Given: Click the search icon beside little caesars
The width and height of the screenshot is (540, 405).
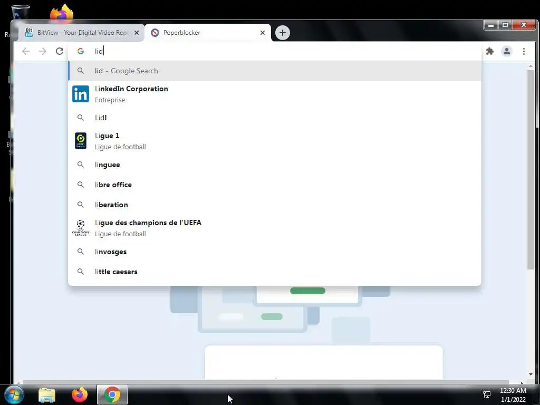Looking at the screenshot, I should click(81, 272).
